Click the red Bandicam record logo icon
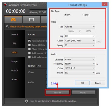 5,5
